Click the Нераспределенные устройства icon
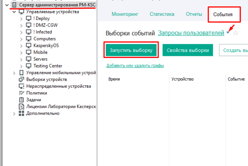 point(21,87)
